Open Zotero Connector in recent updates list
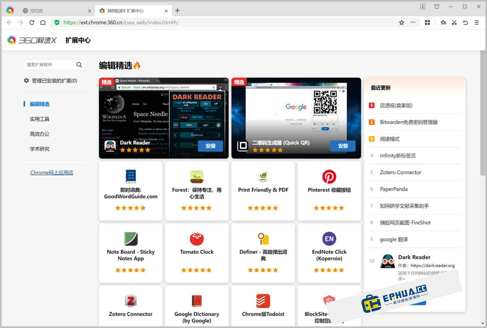 (415, 172)
